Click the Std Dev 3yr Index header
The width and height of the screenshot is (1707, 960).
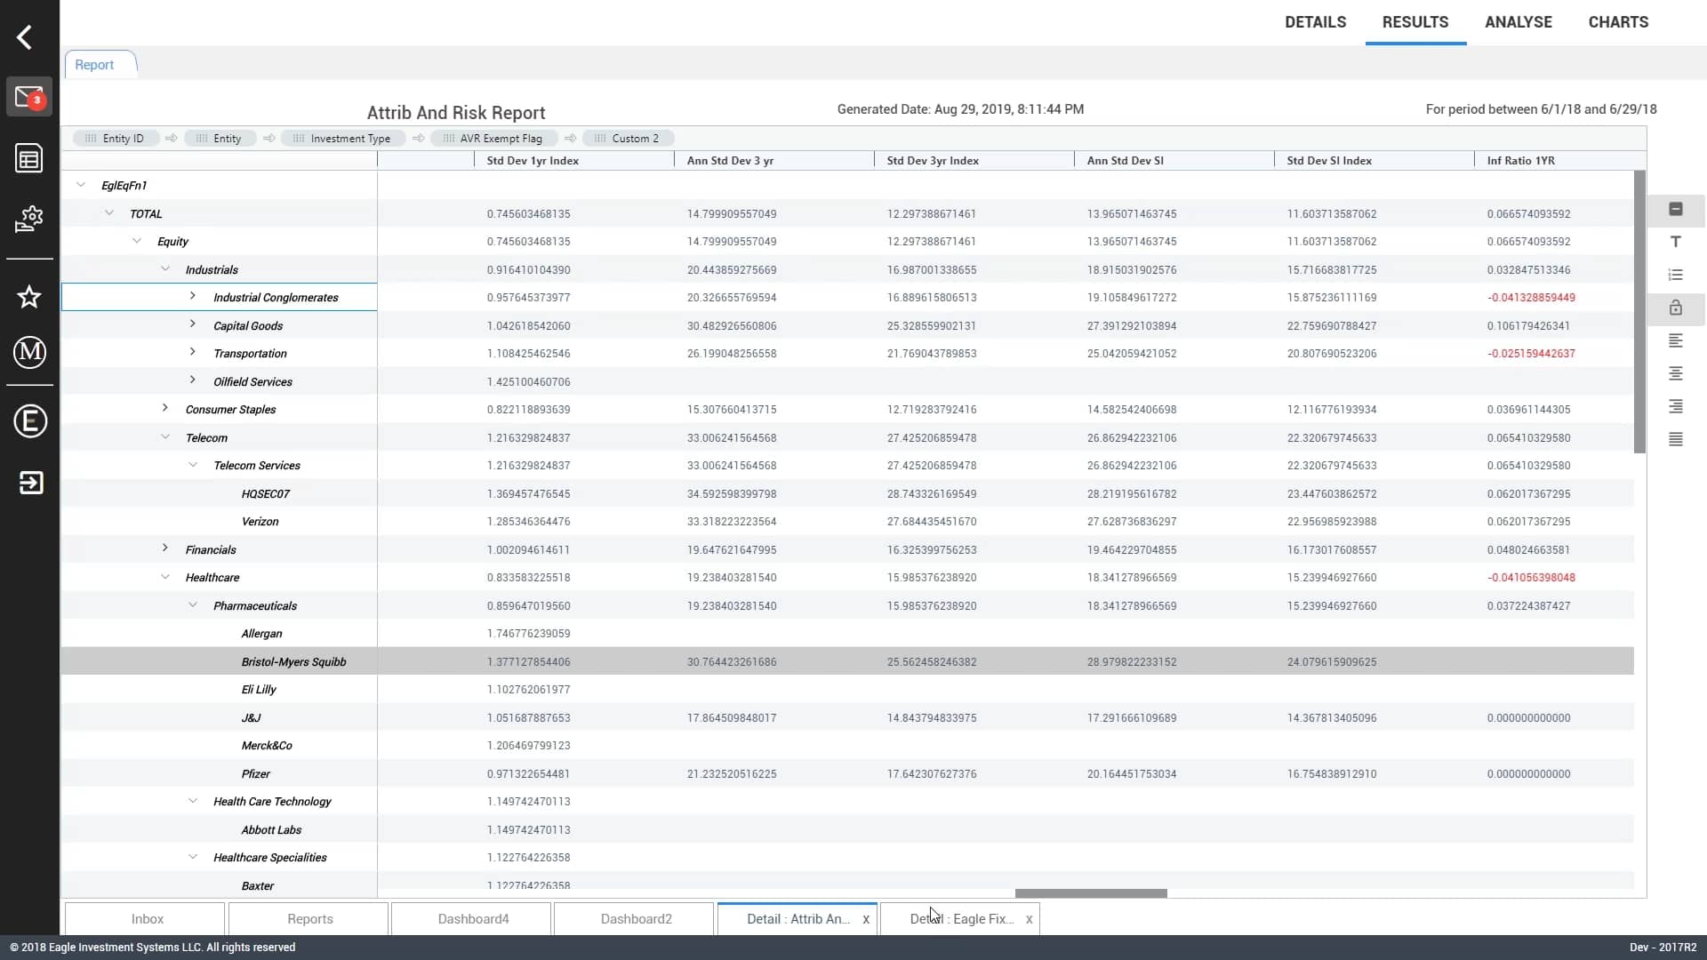coord(974,161)
